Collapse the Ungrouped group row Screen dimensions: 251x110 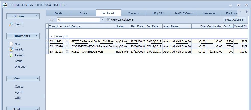click(x=51, y=36)
